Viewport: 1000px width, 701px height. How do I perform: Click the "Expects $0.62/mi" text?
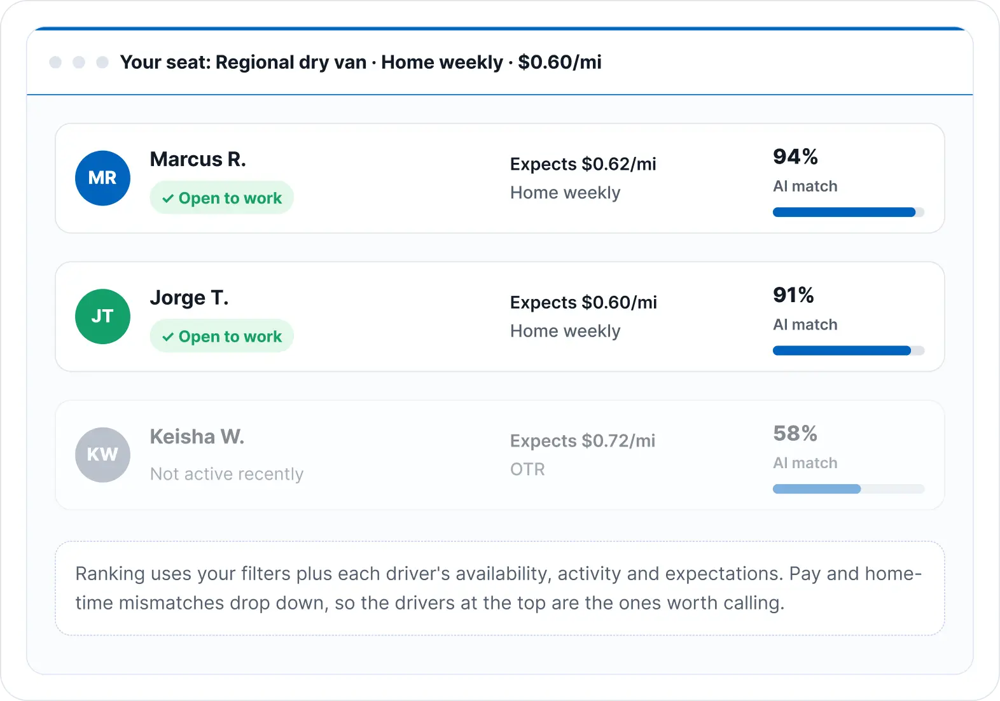click(583, 164)
